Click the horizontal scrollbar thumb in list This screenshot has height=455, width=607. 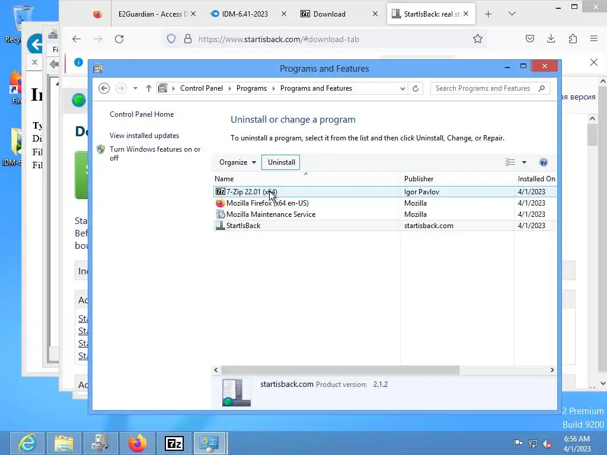click(340, 370)
